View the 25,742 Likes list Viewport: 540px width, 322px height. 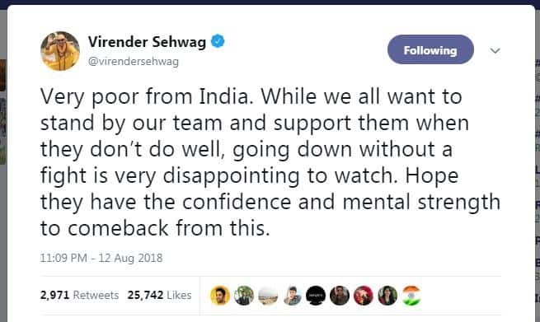159,295
